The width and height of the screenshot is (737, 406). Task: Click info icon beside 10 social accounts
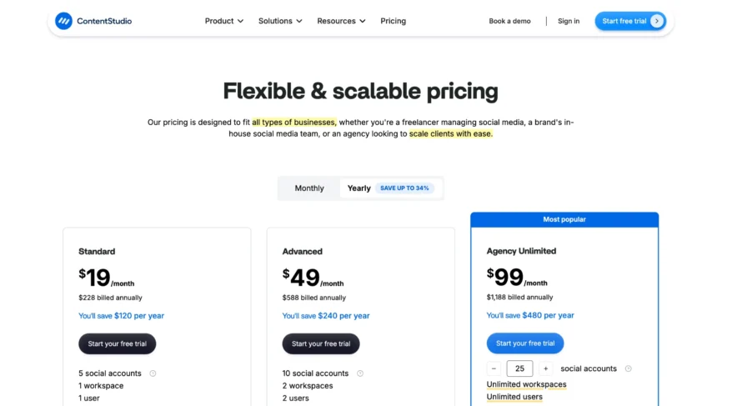point(360,373)
